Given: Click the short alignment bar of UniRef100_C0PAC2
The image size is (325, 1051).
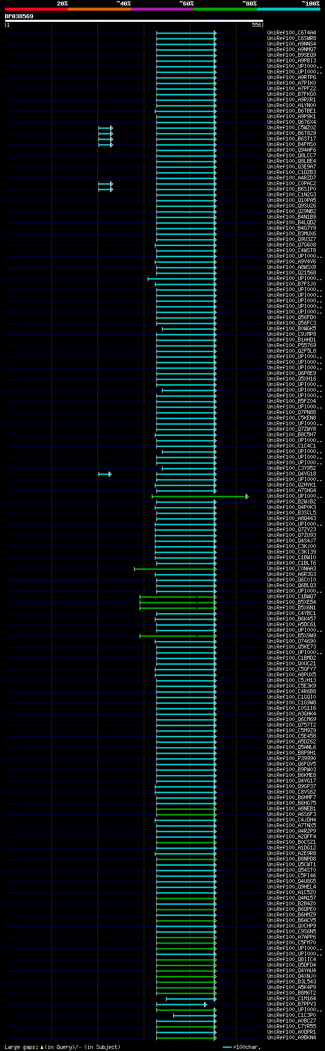Looking at the screenshot, I should click(106, 184).
